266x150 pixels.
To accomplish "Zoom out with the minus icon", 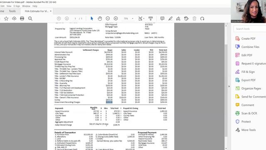I will pos(108,18).
